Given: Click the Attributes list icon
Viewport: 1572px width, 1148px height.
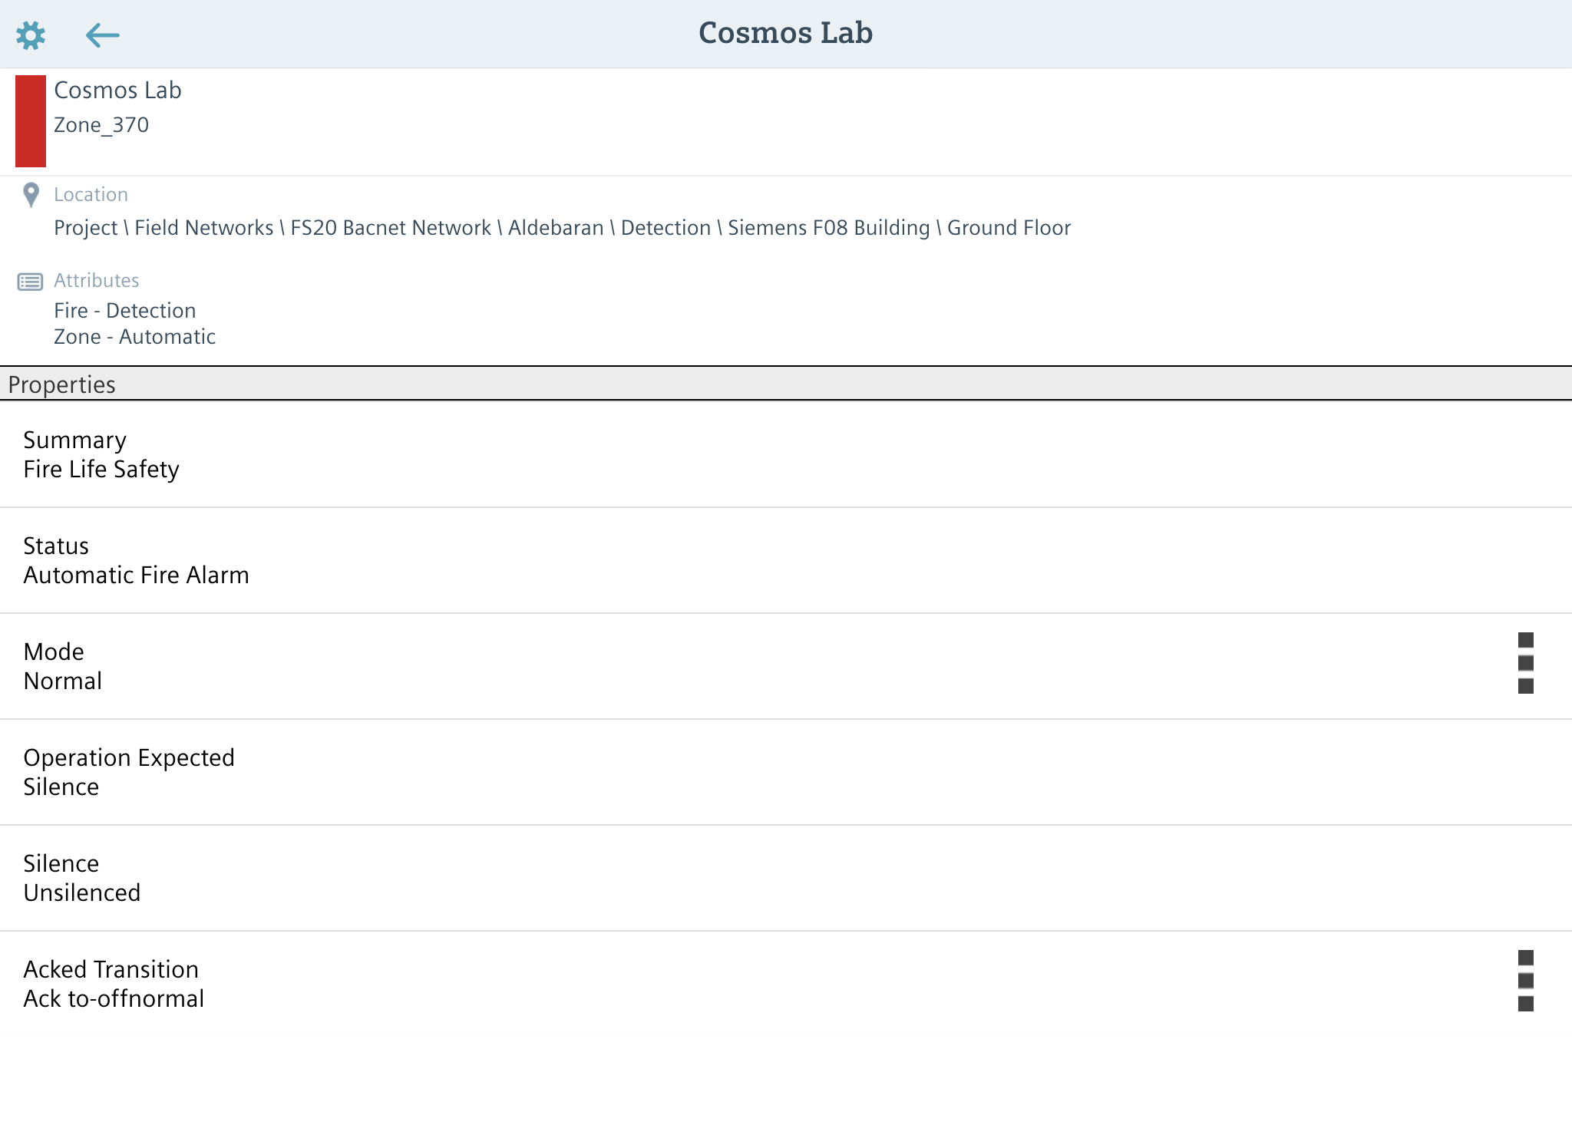Looking at the screenshot, I should 31,282.
